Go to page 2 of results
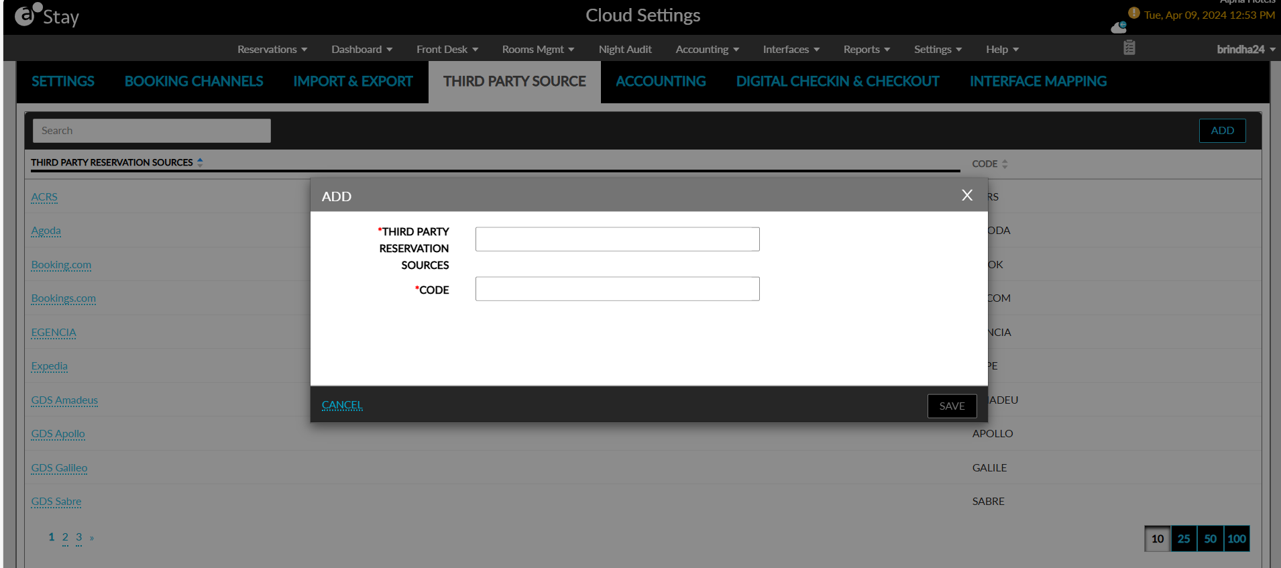Image resolution: width=1281 pixels, height=568 pixels. click(x=65, y=537)
